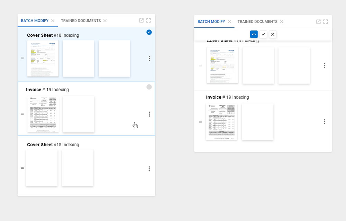Close the Trained Documents tab in right panel

coord(282,22)
